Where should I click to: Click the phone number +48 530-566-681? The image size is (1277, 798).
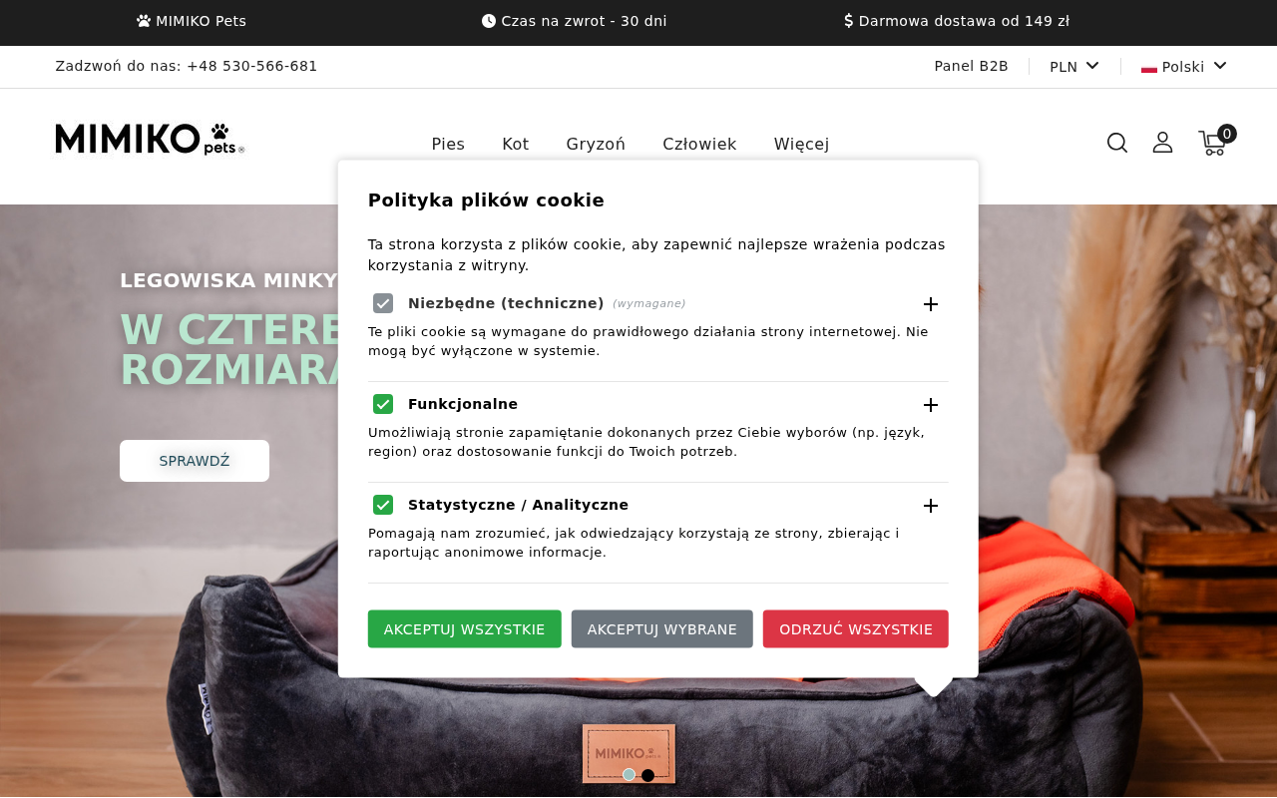[252, 66]
